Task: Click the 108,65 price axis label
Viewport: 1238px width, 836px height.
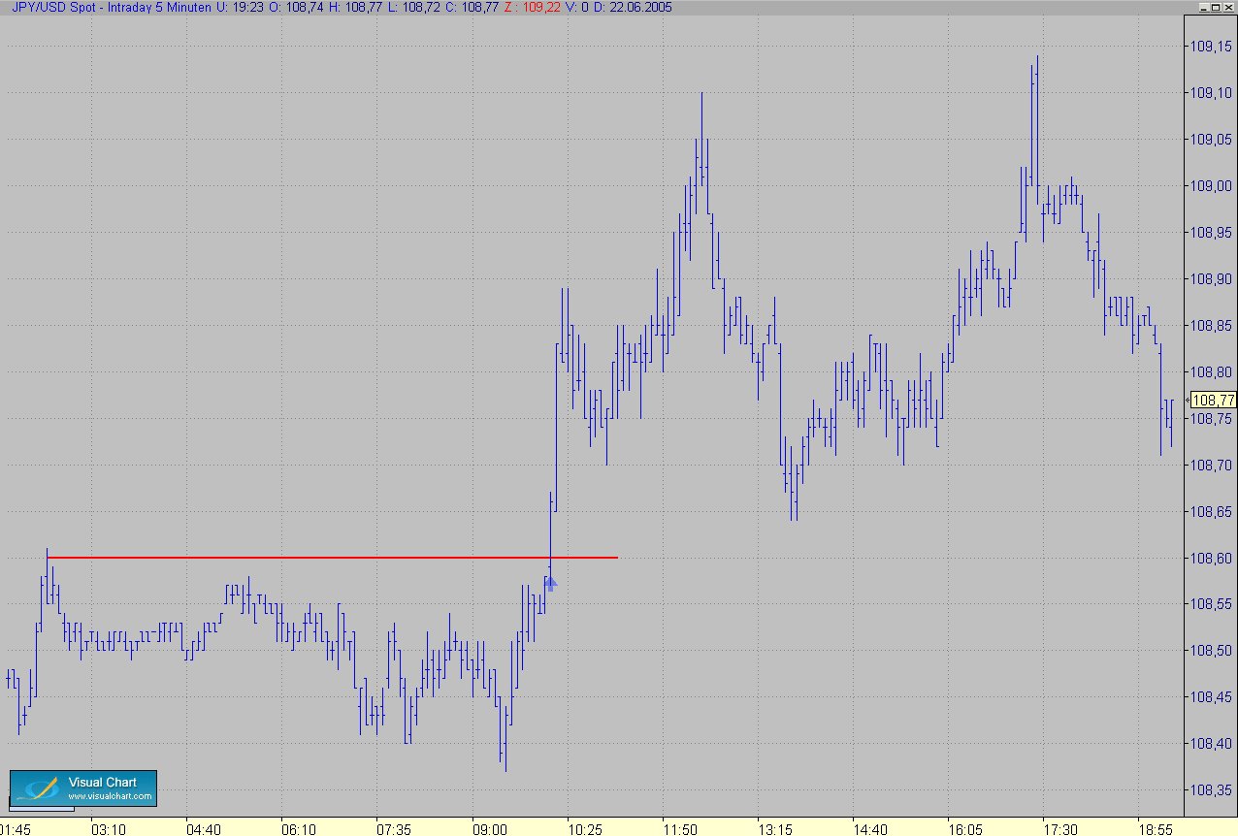Action: coord(1211,511)
